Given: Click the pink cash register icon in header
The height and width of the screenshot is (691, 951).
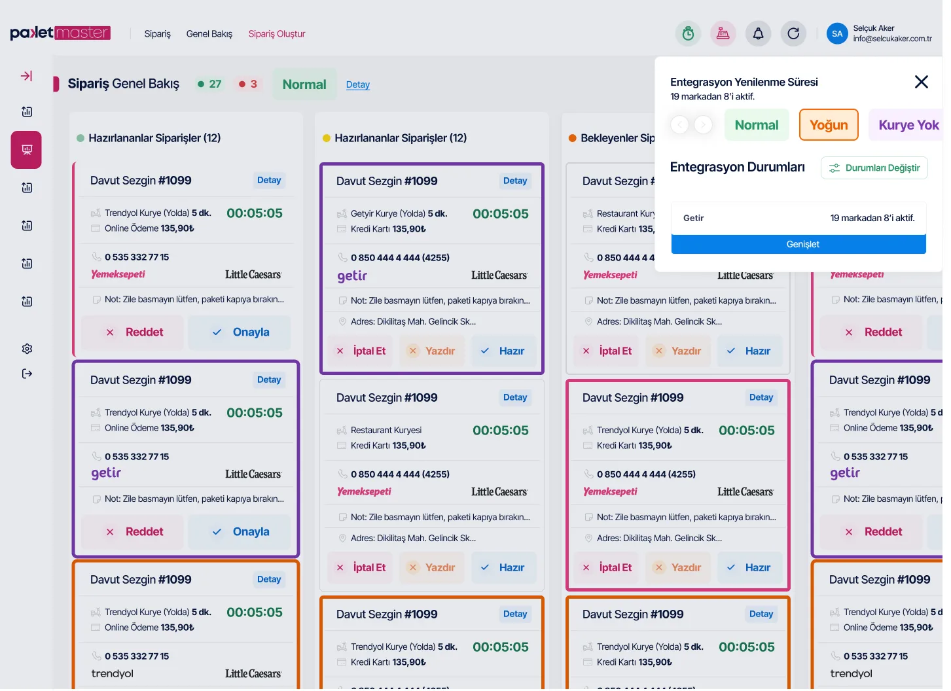Looking at the screenshot, I should [x=723, y=33].
